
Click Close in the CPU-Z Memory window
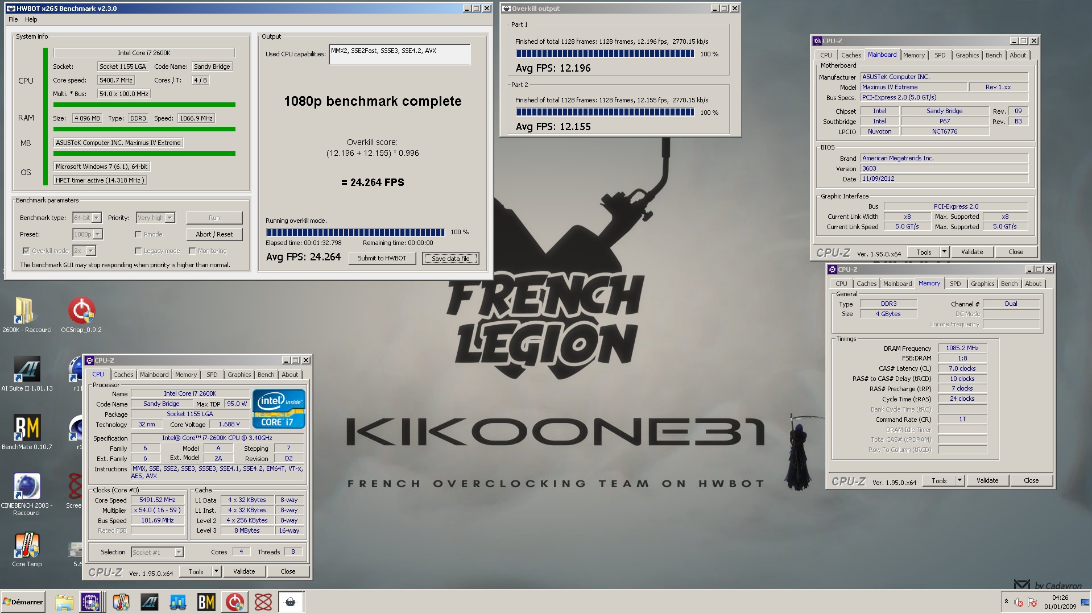click(1031, 480)
